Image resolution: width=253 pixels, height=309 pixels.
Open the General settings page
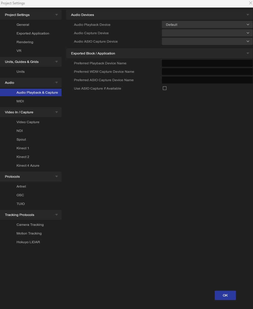point(23,25)
